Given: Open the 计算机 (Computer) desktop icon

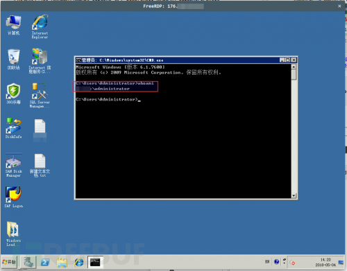Looking at the screenshot, I should pyautogui.click(x=14, y=25).
